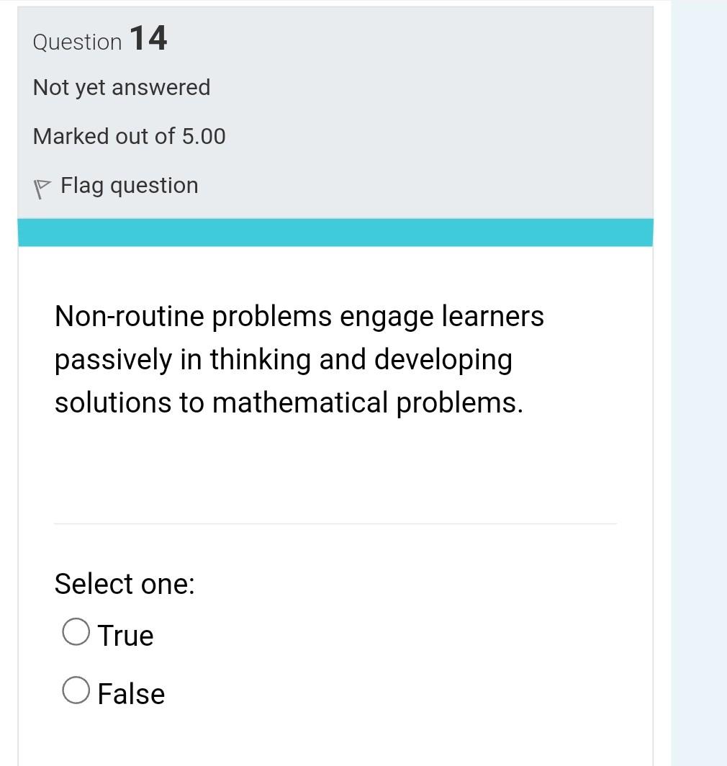Click the Not yet answered status label

click(121, 87)
